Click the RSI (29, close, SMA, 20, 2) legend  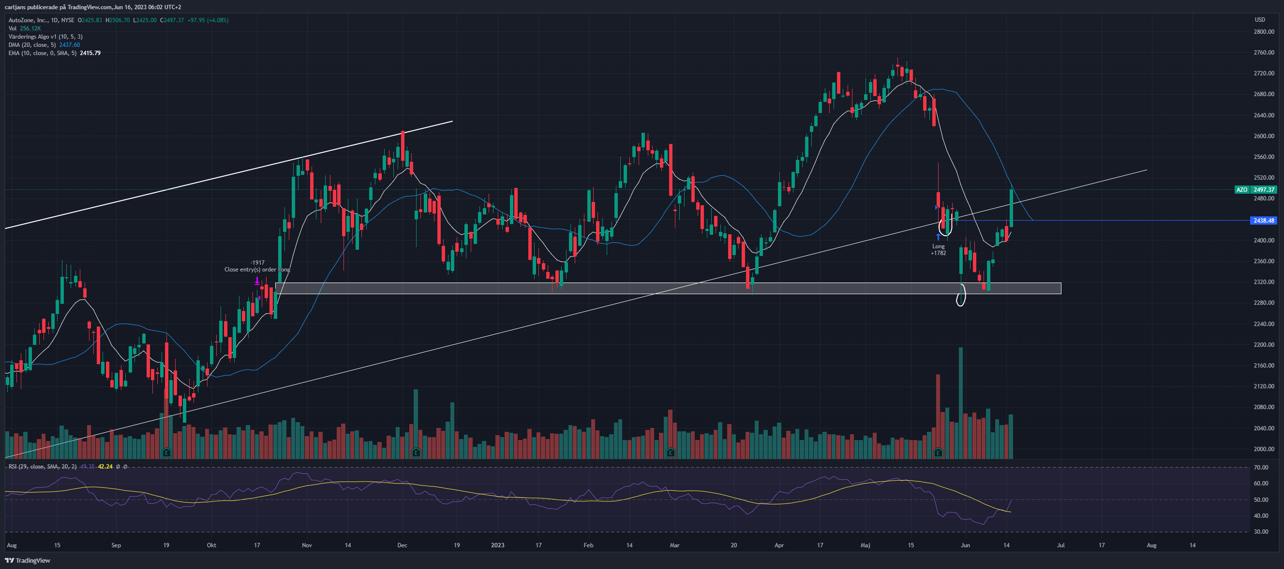pos(43,467)
